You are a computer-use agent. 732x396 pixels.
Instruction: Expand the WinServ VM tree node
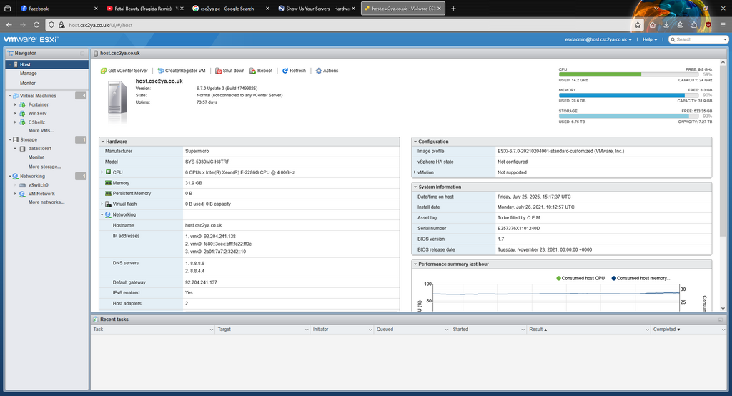[15, 114]
